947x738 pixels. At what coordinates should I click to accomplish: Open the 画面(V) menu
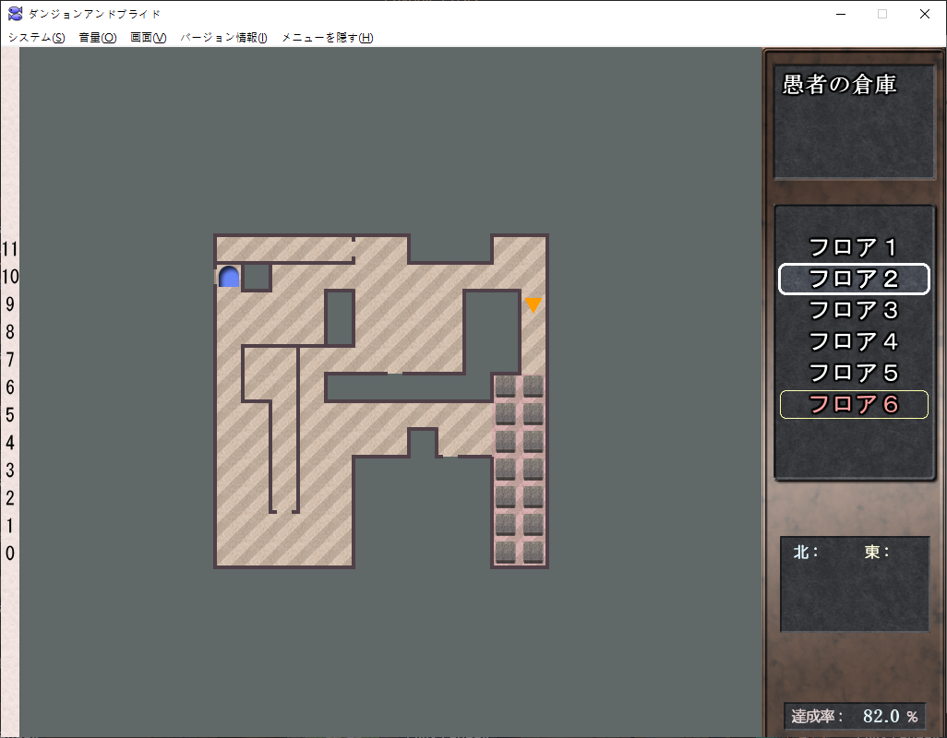pyautogui.click(x=148, y=38)
